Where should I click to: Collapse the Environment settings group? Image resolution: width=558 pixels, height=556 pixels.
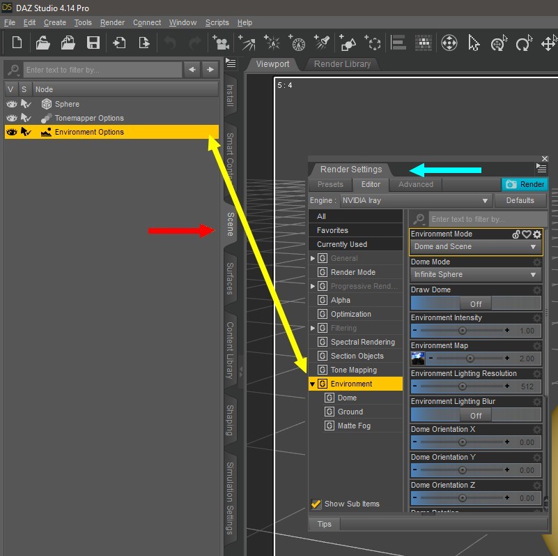click(313, 384)
